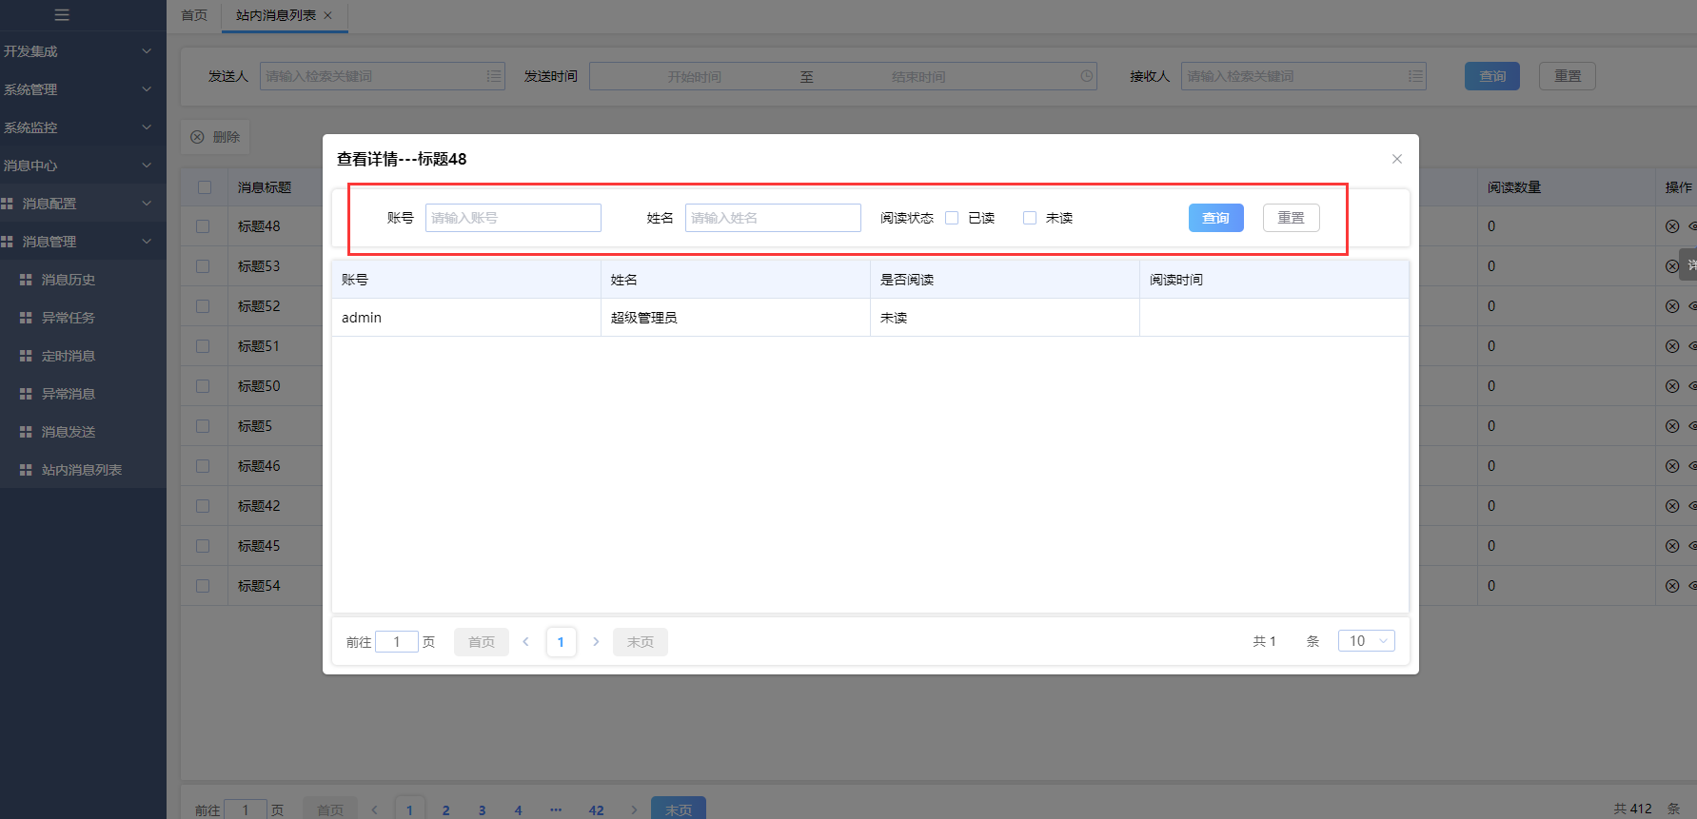Screen dimensions: 1697x819
Task: Switch to the 首页 tab
Action: pyautogui.click(x=194, y=15)
